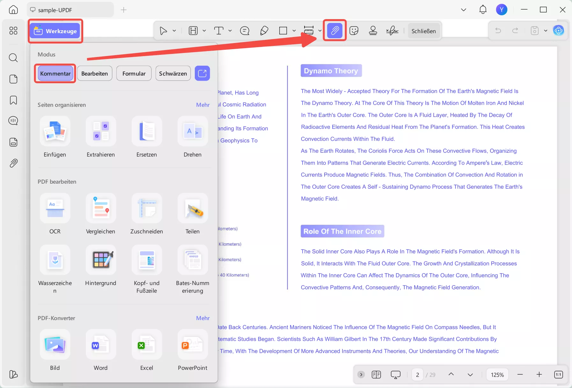Select the pencil drawing tool

[x=264, y=31]
